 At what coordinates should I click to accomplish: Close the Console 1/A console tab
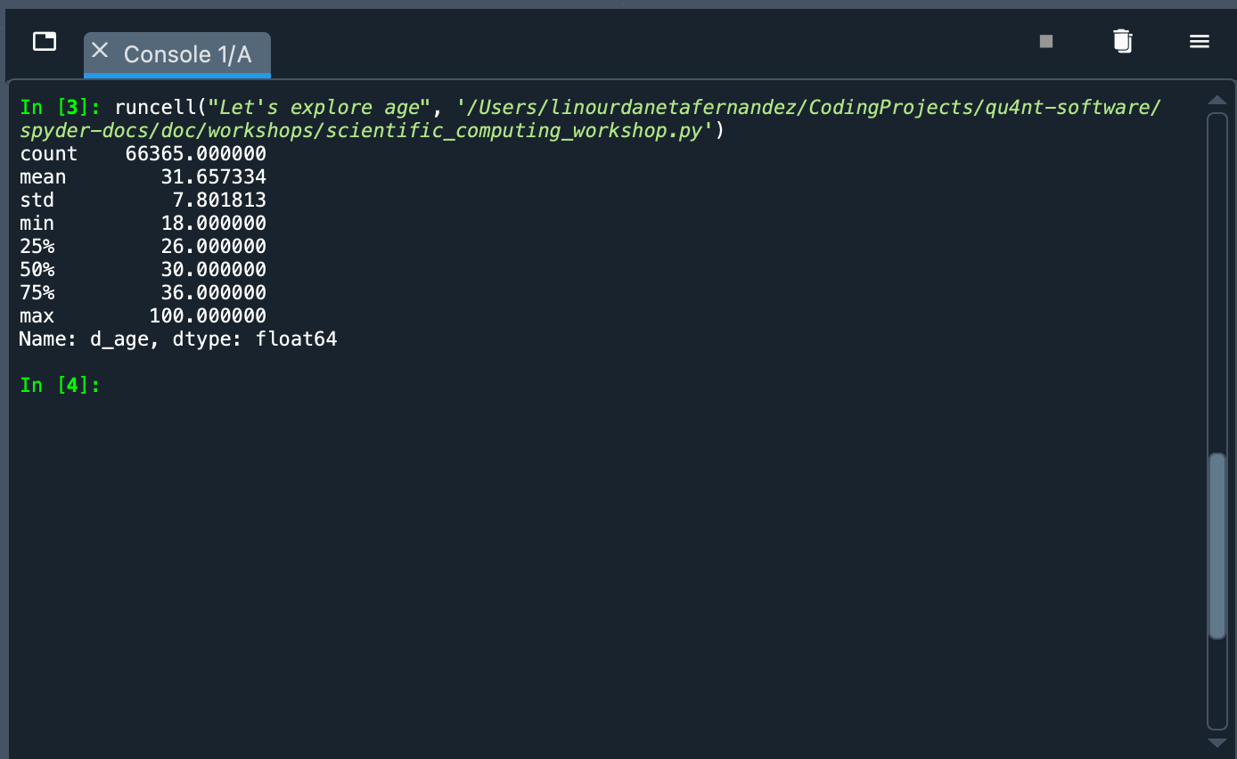coord(100,51)
